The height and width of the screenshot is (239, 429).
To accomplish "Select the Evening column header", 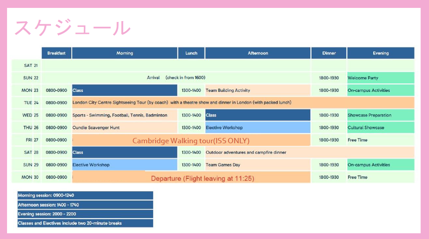I will pos(381,53).
